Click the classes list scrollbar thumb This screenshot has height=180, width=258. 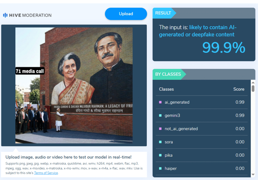[253, 88]
